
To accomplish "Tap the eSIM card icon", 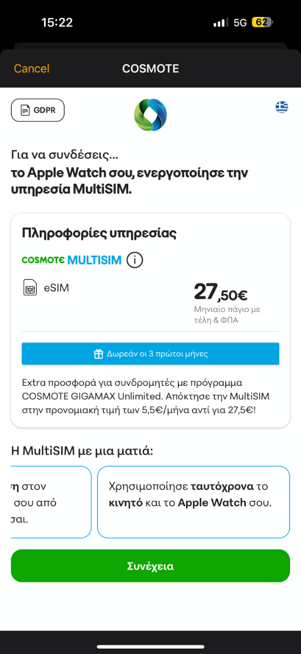I will (30, 288).
